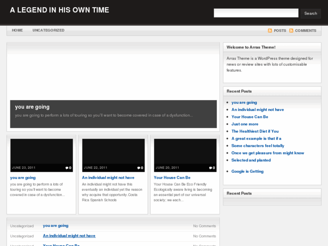
Task: Open 'Selected and planted' recent post
Action: click(x=251, y=160)
